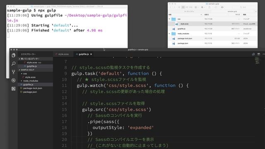Sort Finder list by name column header

point(185,15)
